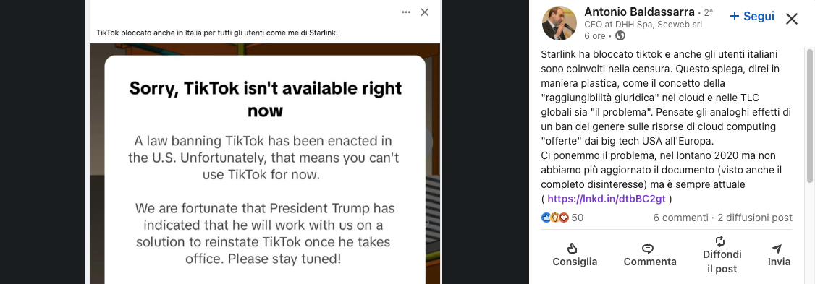The height and width of the screenshot is (284, 815).
Task: View the 2 diffusioni post list
Action: 755,218
